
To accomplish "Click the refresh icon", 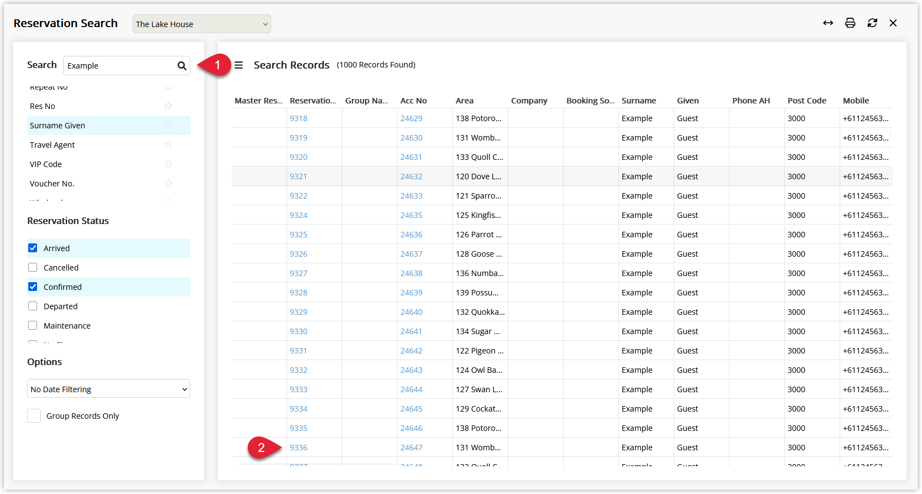I will [x=872, y=23].
